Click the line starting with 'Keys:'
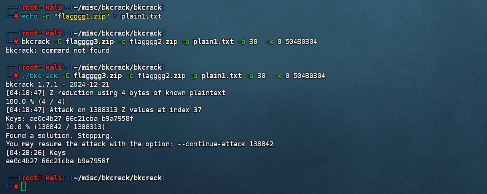 [x=69, y=119]
